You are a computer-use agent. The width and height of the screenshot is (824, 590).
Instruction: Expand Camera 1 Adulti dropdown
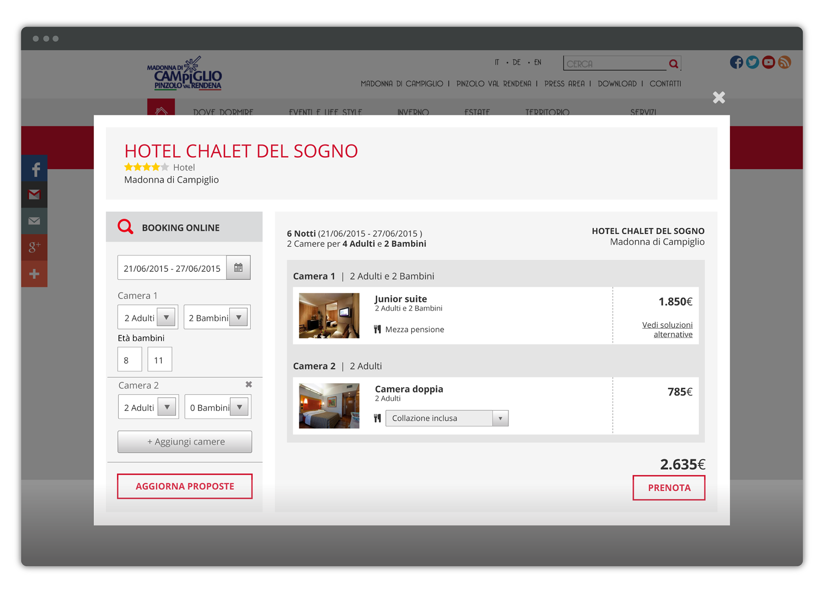point(166,317)
